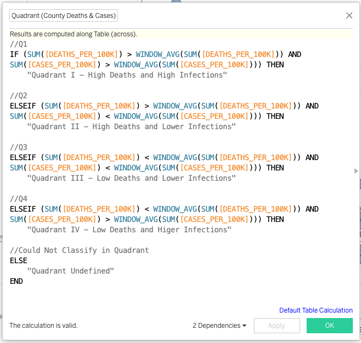Click the Default Table Calculation link
Image resolution: width=361 pixels, height=343 pixels.
[316, 310]
